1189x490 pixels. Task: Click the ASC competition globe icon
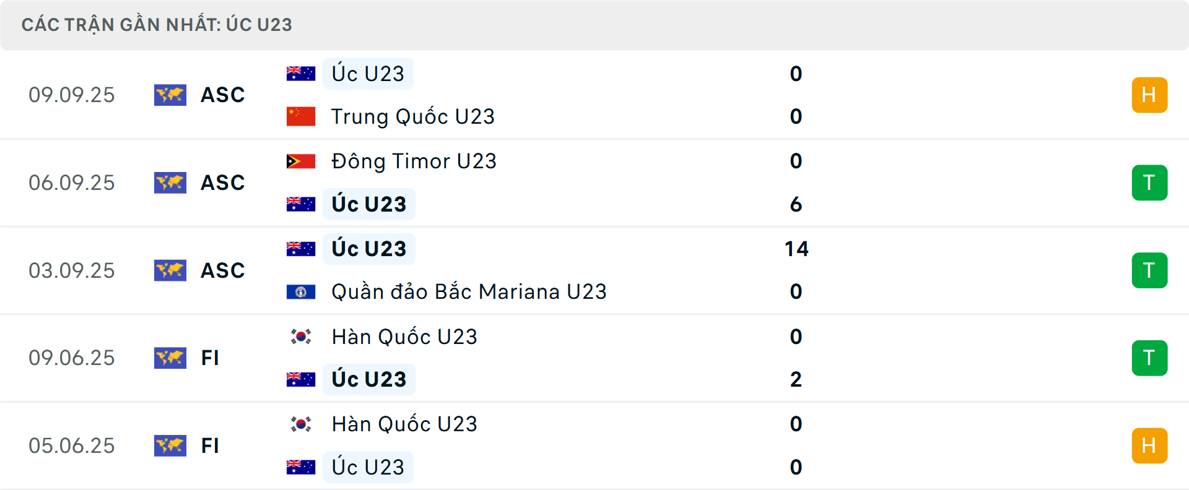click(170, 95)
